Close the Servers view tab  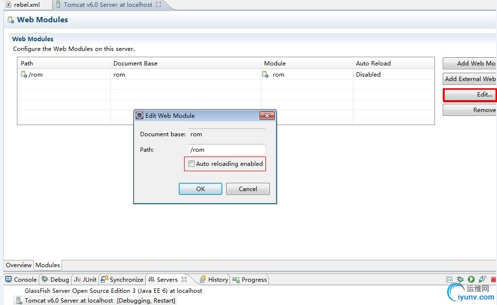[x=184, y=279]
